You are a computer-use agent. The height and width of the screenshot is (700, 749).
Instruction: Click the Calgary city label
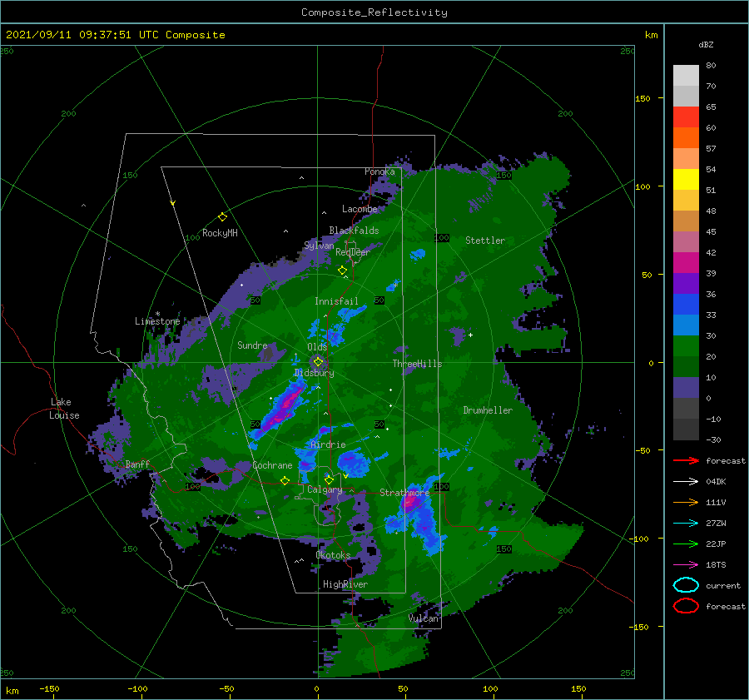pyautogui.click(x=325, y=489)
